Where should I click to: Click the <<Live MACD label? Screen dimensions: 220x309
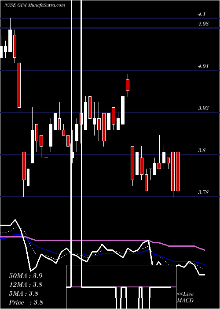[185, 298]
